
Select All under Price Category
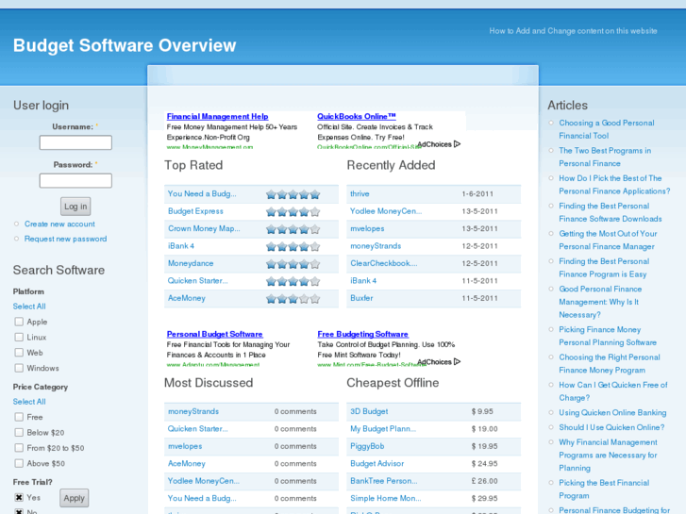click(x=29, y=402)
